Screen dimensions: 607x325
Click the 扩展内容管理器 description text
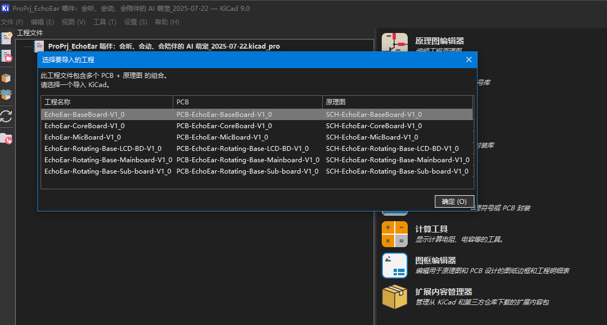coord(482,302)
